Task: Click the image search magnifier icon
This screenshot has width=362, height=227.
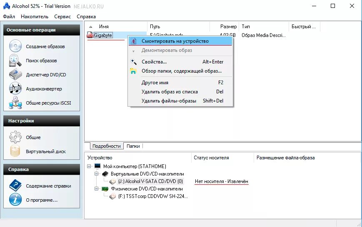Action: tap(15, 61)
